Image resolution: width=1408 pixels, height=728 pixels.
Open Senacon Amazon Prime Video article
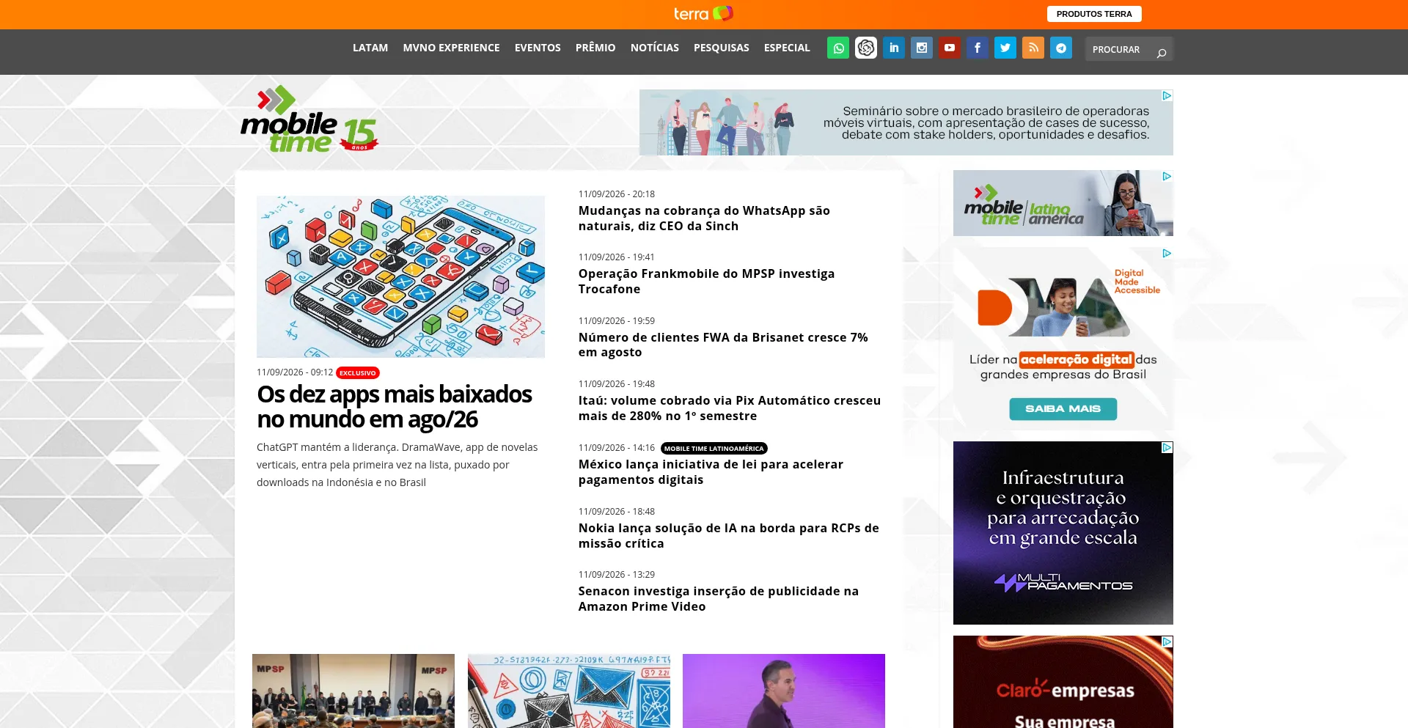click(x=719, y=599)
